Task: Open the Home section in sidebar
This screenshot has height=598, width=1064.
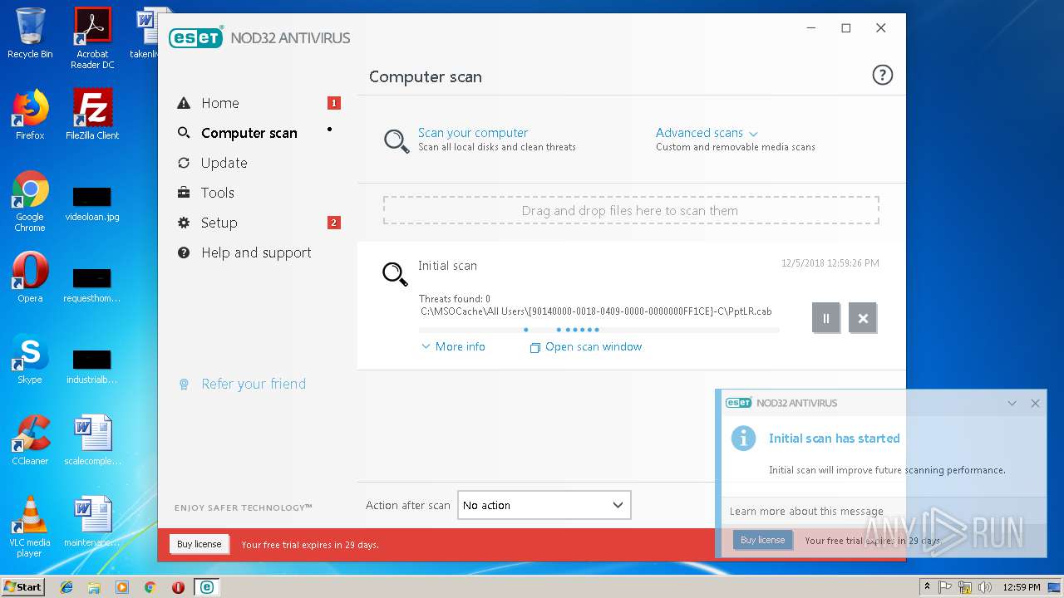Action: click(219, 103)
